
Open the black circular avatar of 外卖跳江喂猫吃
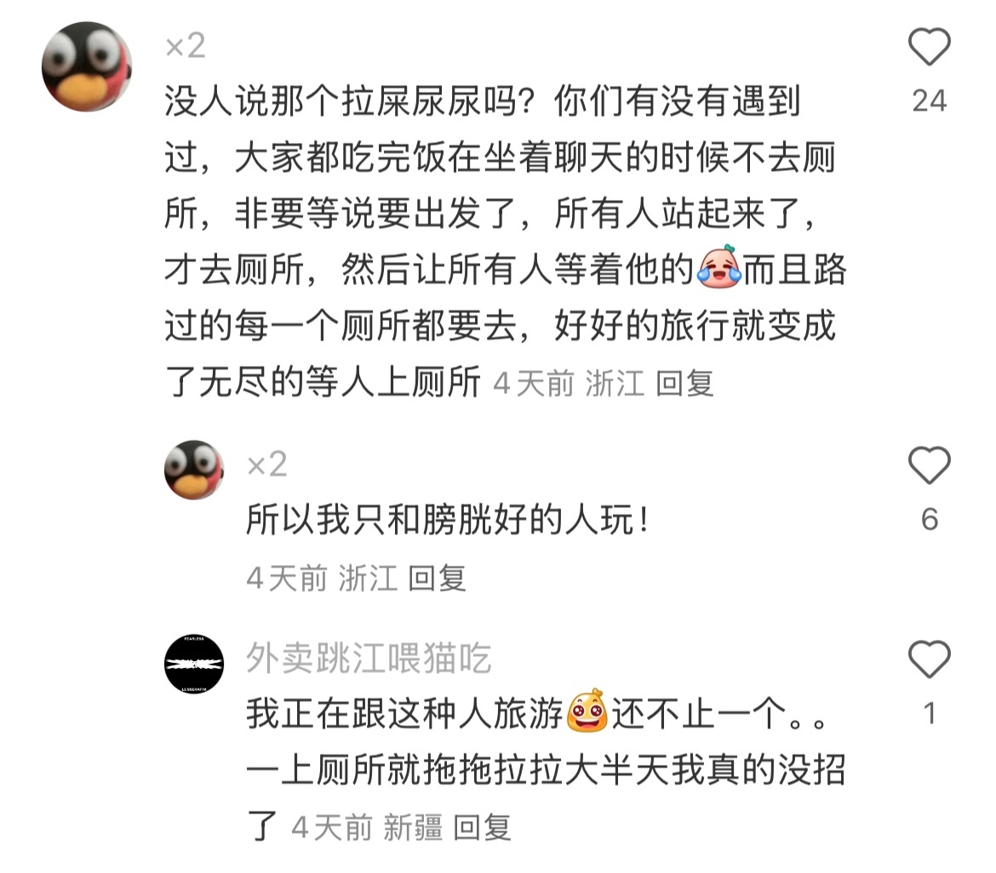(x=194, y=664)
